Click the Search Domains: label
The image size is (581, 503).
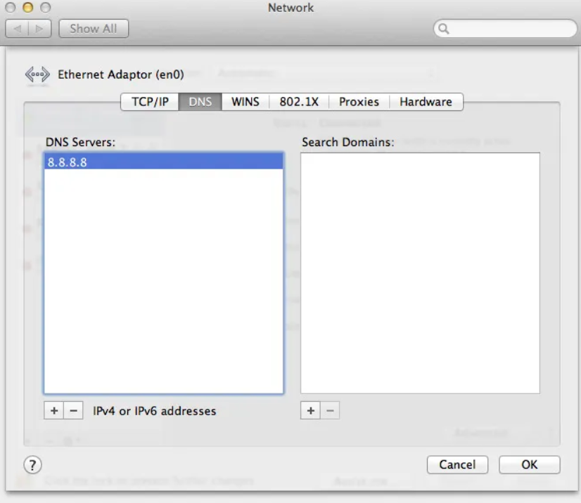tap(348, 142)
